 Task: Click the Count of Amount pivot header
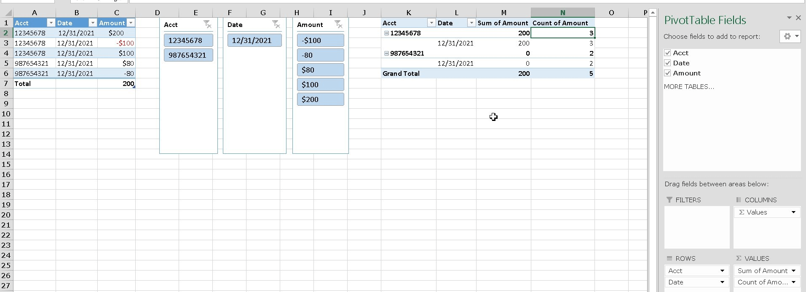562,23
